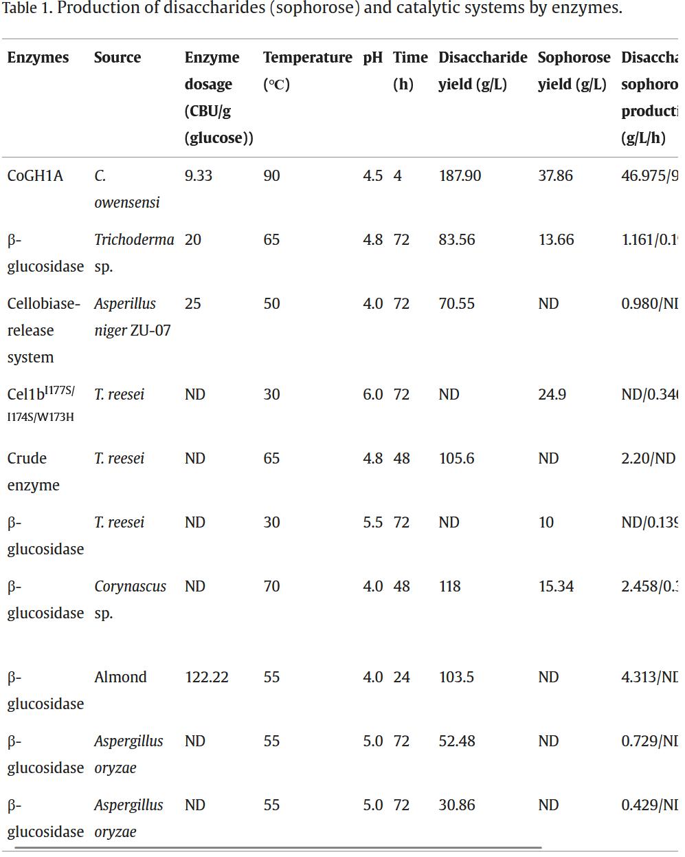Click the 187.90 disaccharide yield value

click(460, 176)
